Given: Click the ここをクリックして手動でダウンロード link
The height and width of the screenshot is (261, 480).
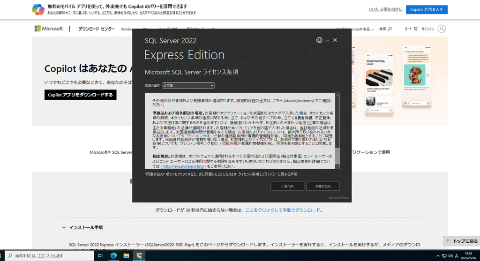Looking at the screenshot, I should click(283, 210).
